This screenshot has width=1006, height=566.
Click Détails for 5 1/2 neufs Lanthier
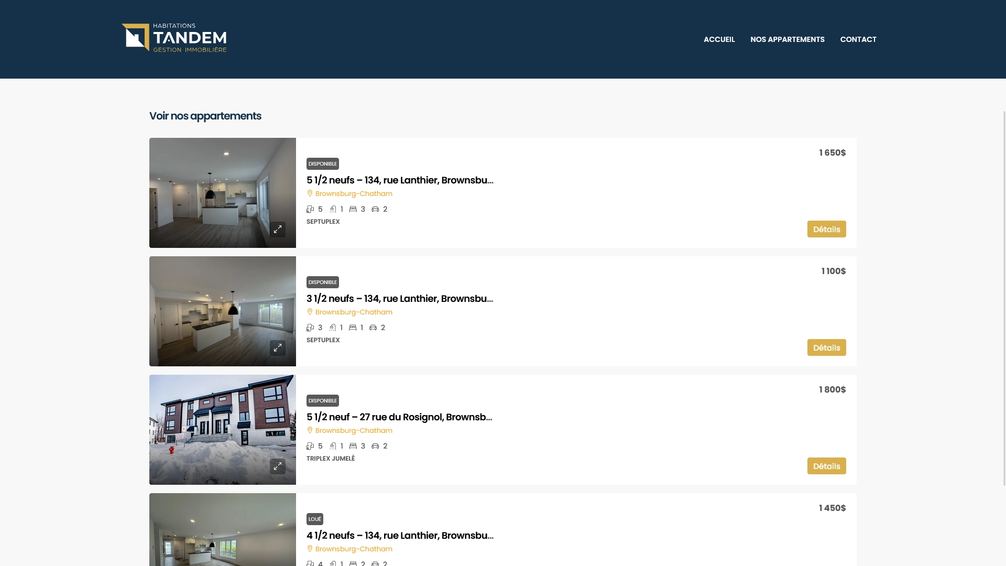click(826, 229)
